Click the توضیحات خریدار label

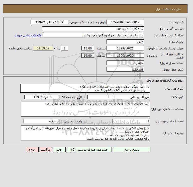pos(173,133)
